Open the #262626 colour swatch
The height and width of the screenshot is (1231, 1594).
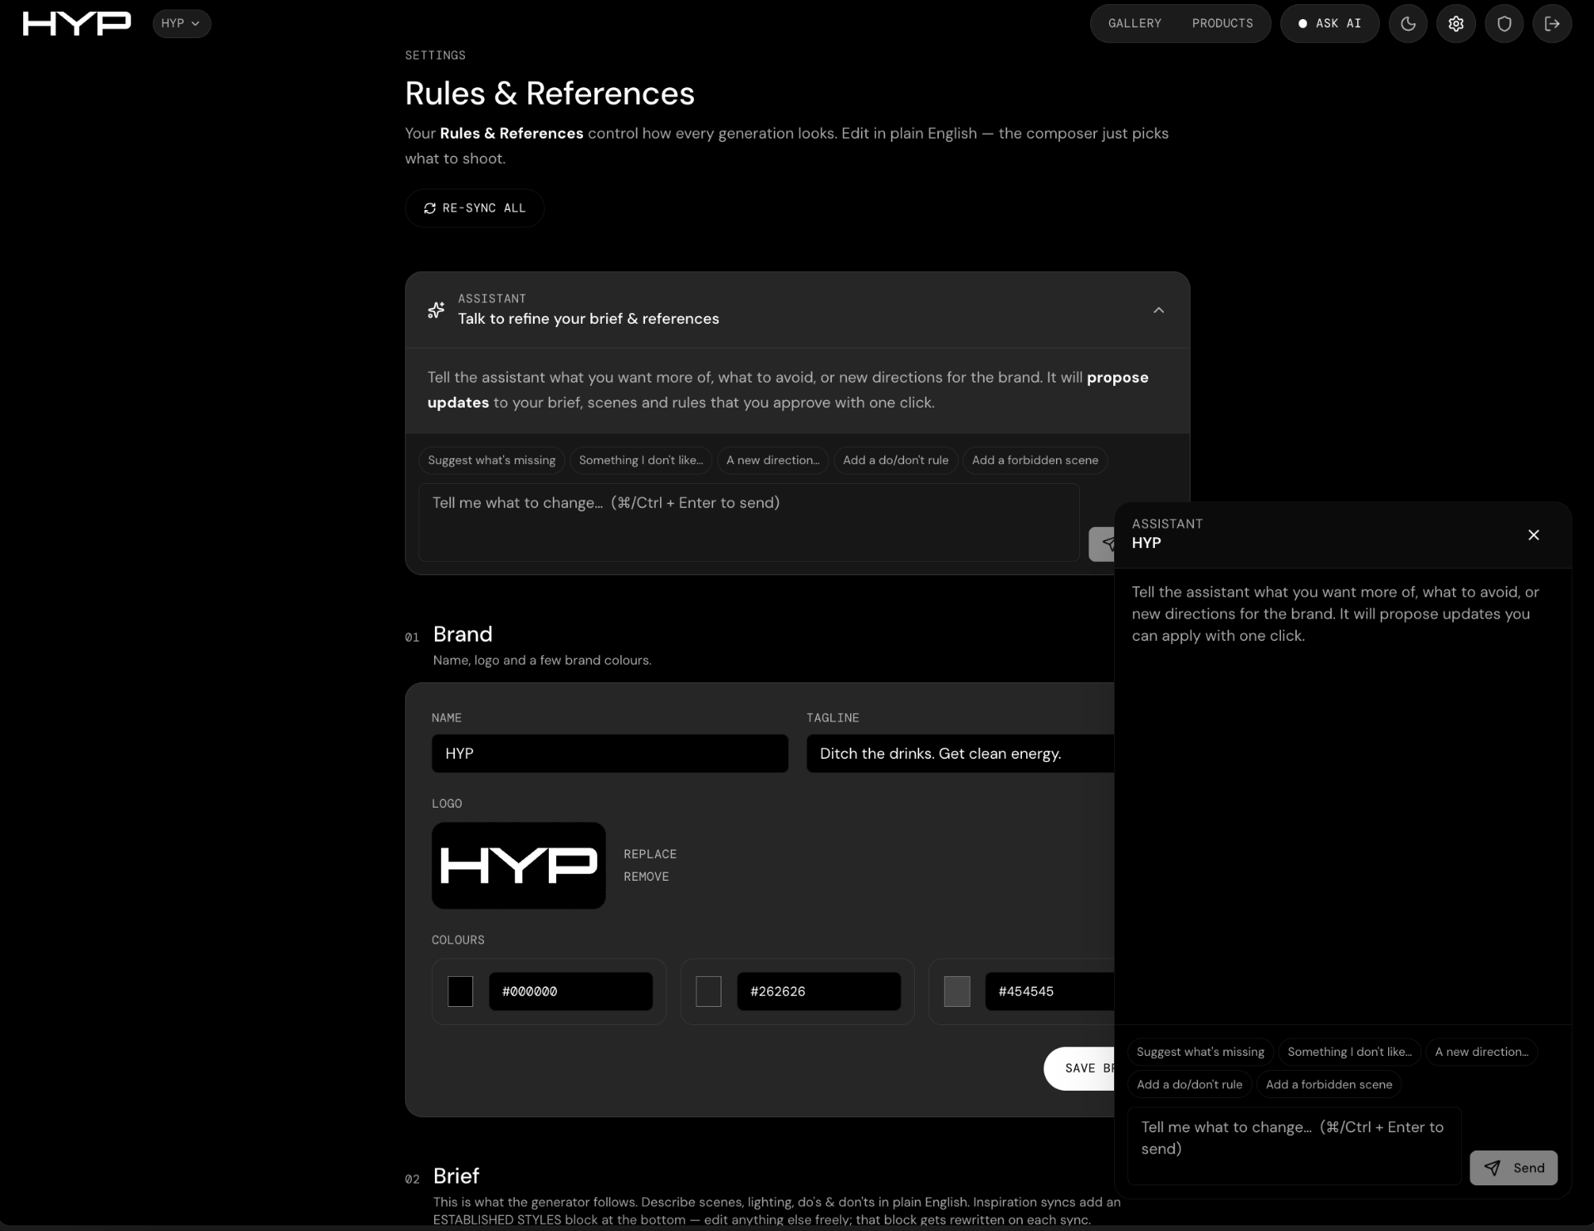coord(708,991)
